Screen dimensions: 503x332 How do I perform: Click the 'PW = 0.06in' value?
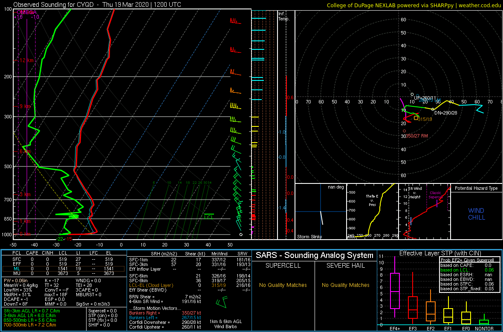(16, 281)
